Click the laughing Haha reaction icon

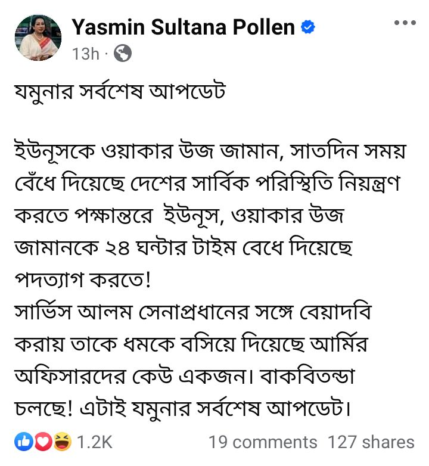click(x=61, y=442)
